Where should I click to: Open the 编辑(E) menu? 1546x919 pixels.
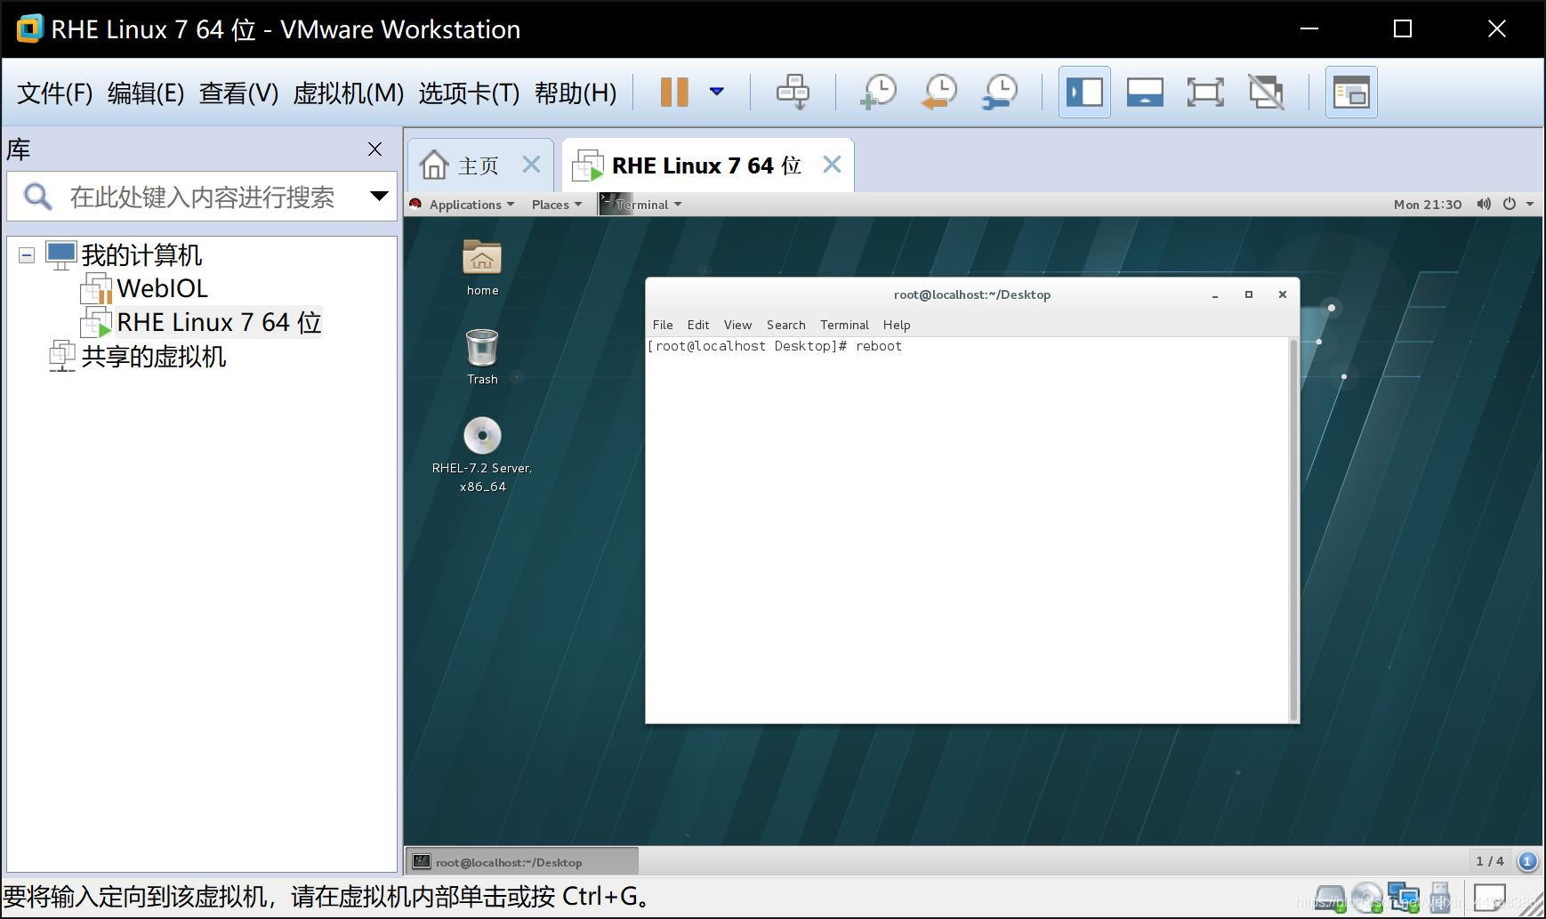click(145, 93)
